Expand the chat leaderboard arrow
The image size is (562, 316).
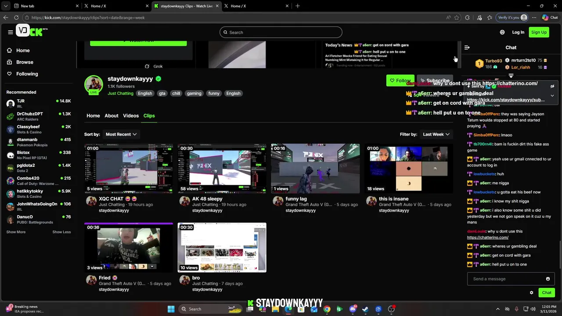tap(511, 76)
